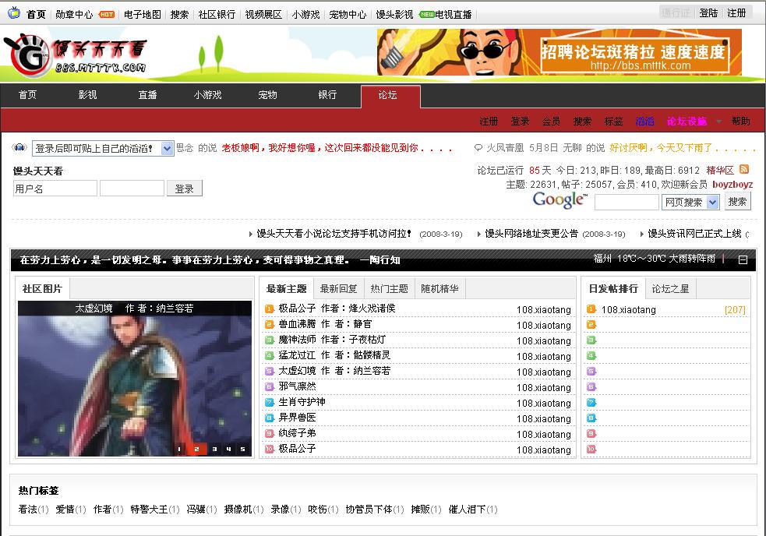Image resolution: width=766 pixels, height=536 pixels.
Task: Open the 宠物中心 link in the top bar
Action: (x=348, y=15)
